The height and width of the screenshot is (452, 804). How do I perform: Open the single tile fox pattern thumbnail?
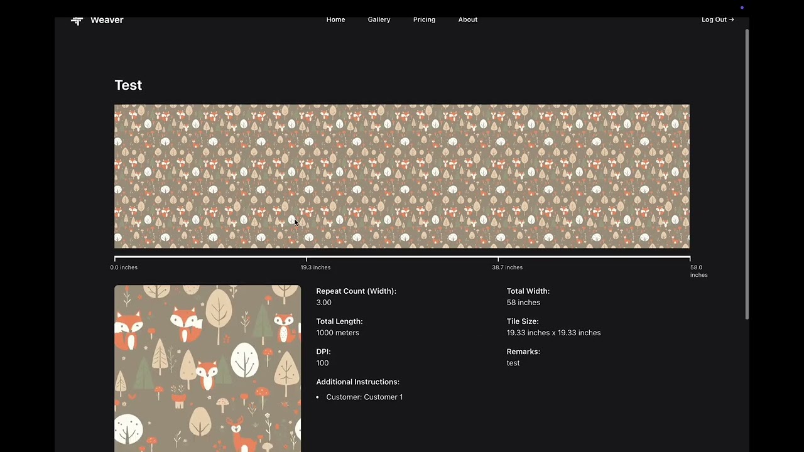(207, 369)
